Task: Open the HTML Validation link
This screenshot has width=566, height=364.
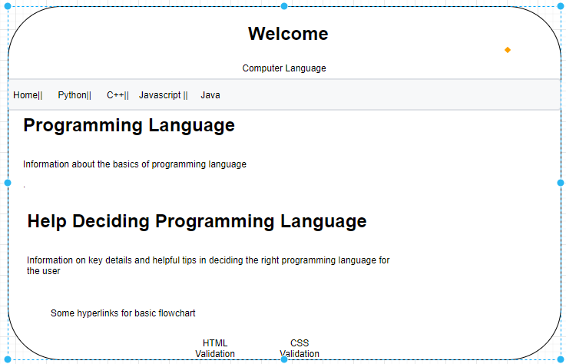Action: 215,349
